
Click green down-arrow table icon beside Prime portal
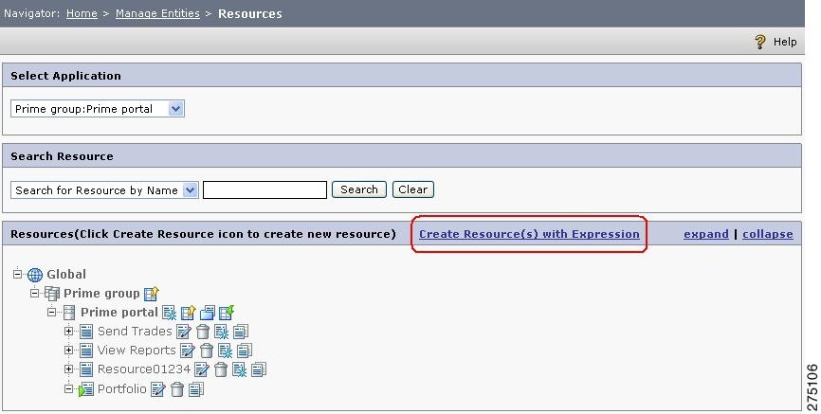[x=227, y=313]
